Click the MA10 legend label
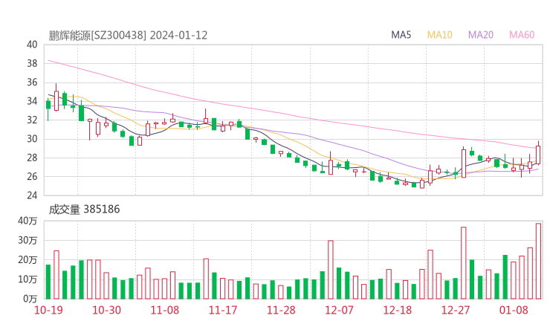Image resolution: width=550 pixels, height=327 pixels. point(439,35)
